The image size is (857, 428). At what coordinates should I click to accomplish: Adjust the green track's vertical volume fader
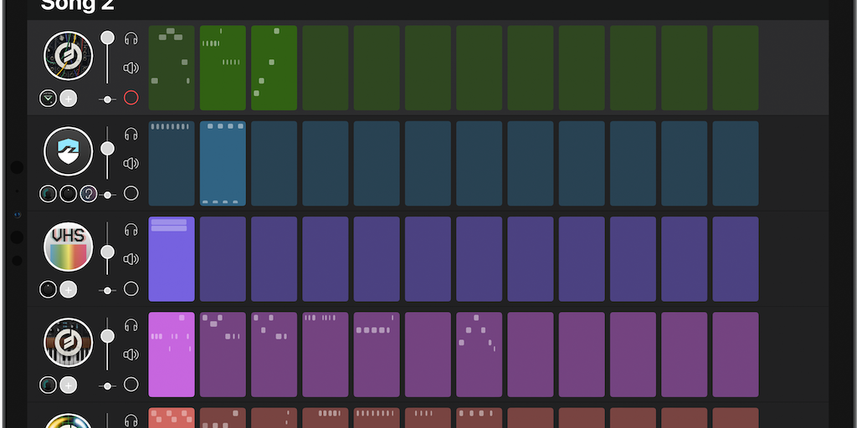[x=108, y=57]
